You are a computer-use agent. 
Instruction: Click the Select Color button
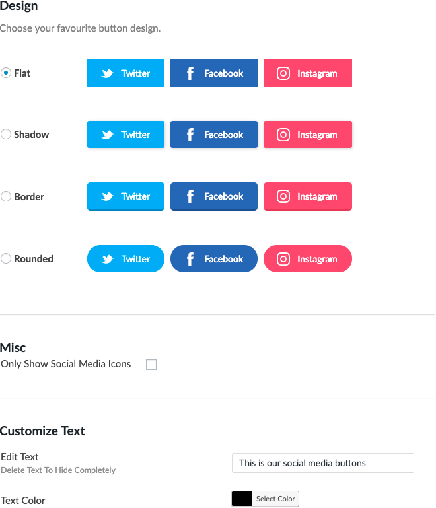point(275,499)
